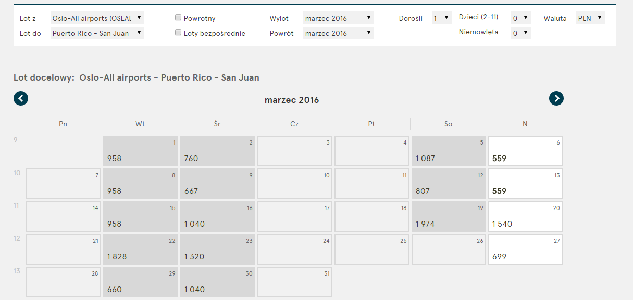Click the Wt weekday column header
Screen dimensions: 633x300
[140, 124]
